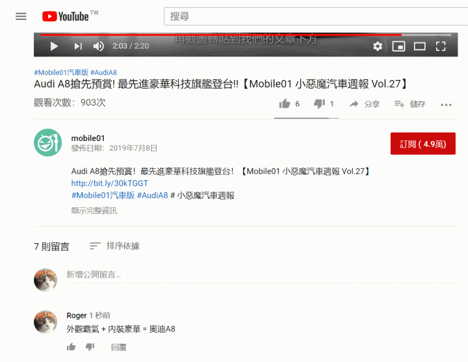Open #Mobile01汽車版 hashtag in description
Viewport: 468px width, 362px height.
point(103,195)
